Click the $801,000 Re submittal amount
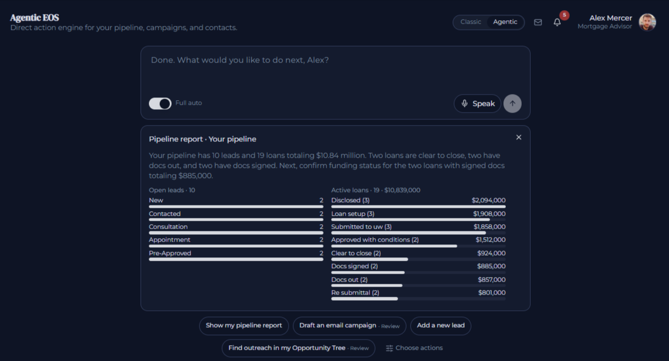The image size is (669, 361). 492,292
